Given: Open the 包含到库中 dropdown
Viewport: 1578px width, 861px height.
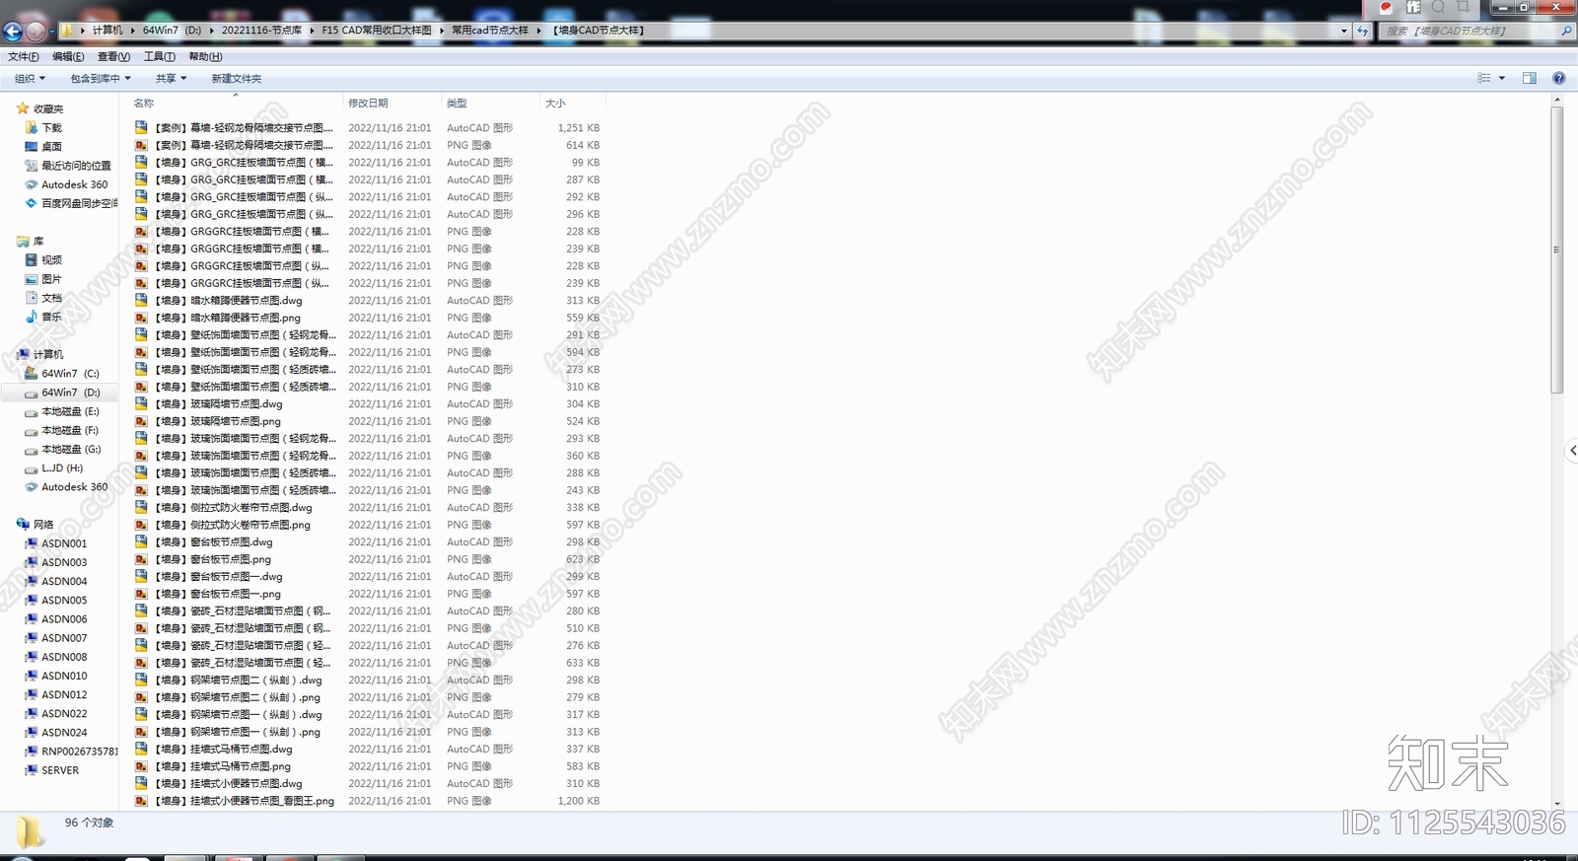Looking at the screenshot, I should coord(101,78).
